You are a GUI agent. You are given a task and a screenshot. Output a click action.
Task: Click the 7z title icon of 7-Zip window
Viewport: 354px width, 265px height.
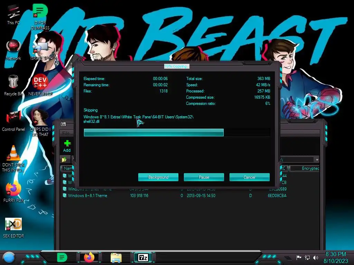(x=64, y=124)
